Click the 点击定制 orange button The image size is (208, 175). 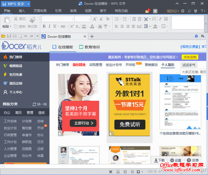(x=190, y=57)
